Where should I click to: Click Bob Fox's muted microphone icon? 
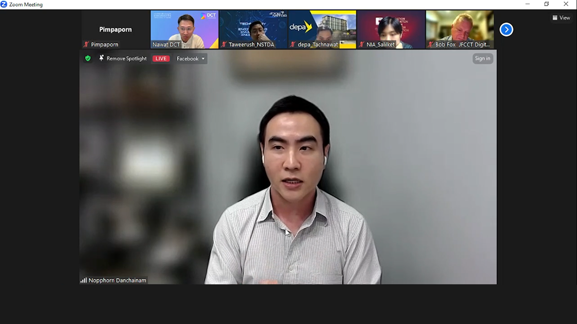click(x=431, y=44)
